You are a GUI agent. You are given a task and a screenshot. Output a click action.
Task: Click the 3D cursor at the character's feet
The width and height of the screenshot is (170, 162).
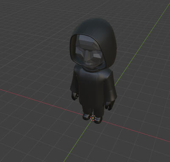[x=93, y=118]
